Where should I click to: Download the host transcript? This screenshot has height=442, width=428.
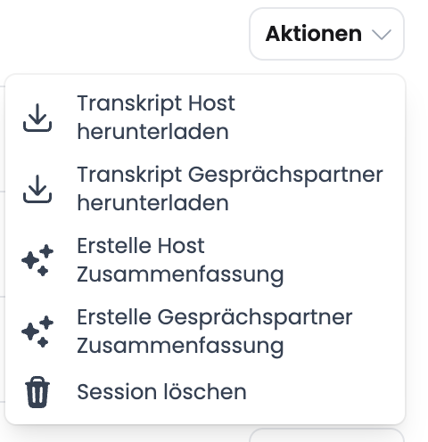205,118
